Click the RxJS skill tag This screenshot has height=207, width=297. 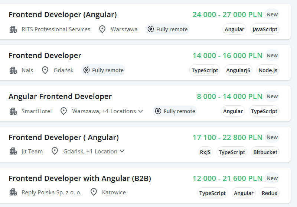click(205, 152)
